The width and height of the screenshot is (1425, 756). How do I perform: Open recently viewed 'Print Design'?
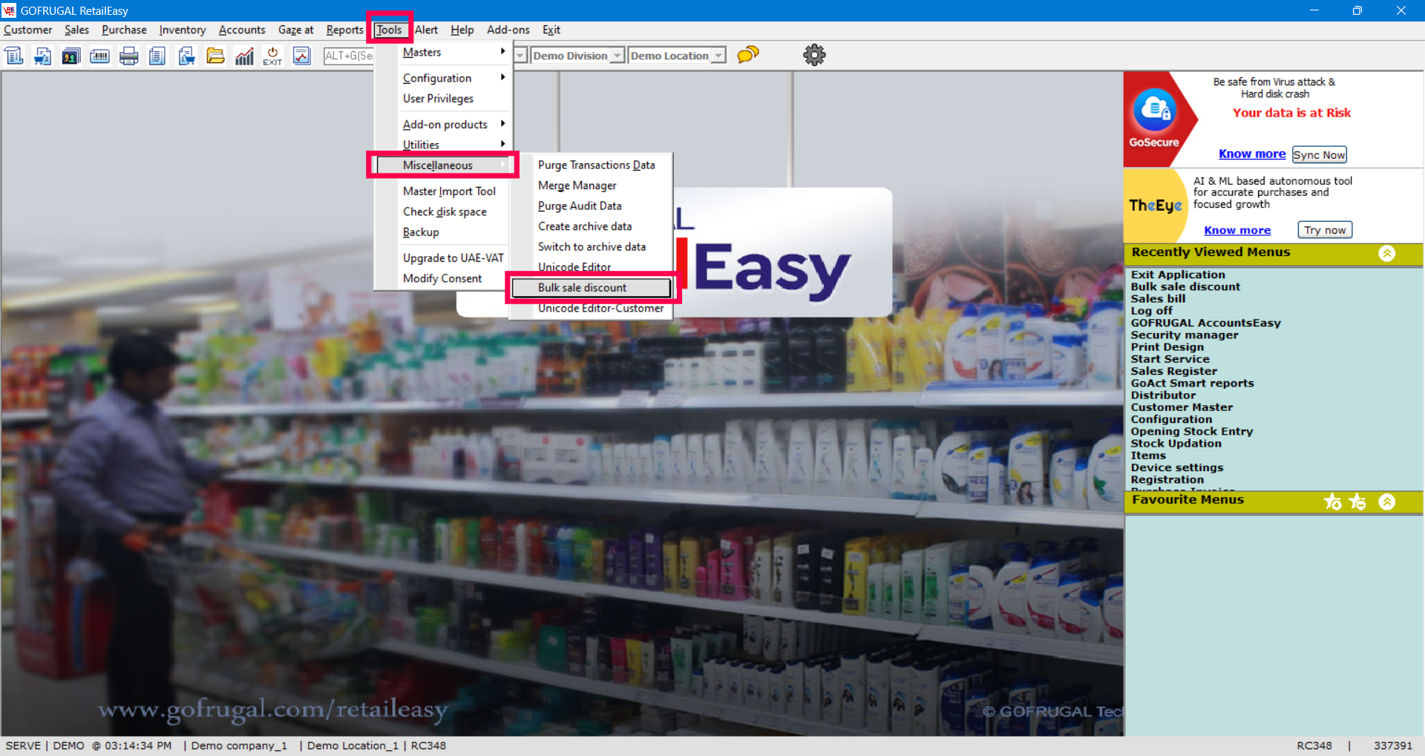click(1167, 346)
